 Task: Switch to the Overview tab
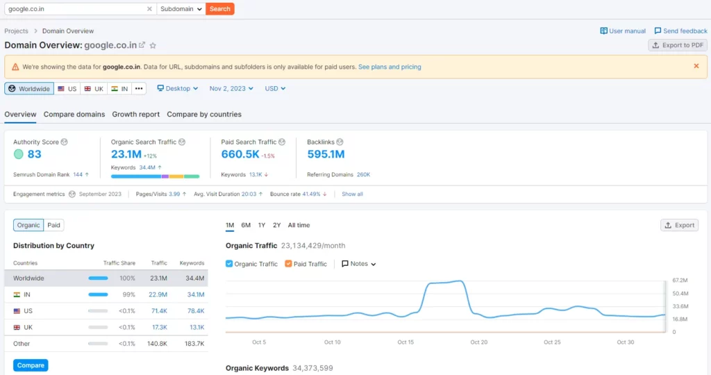point(20,115)
